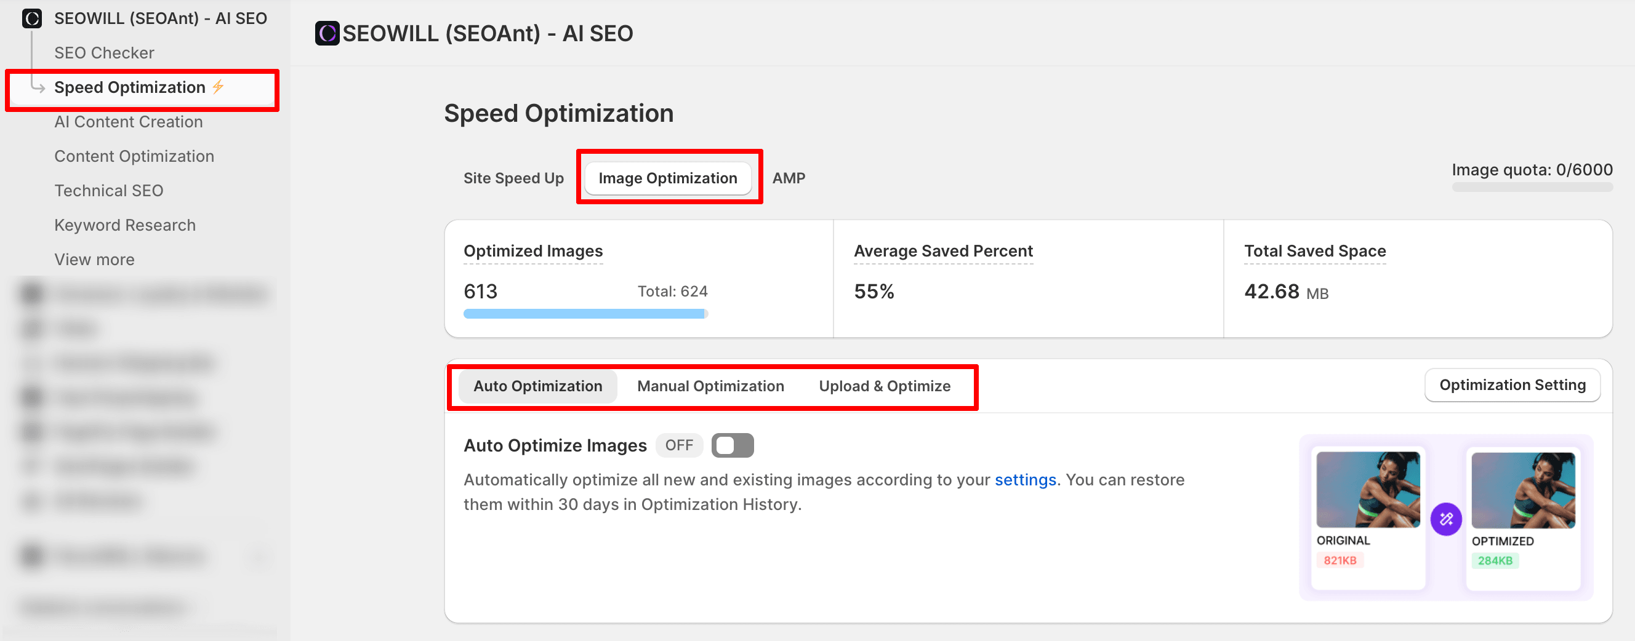The width and height of the screenshot is (1635, 641).
Task: Select the Auto Optimization tab
Action: [537, 386]
